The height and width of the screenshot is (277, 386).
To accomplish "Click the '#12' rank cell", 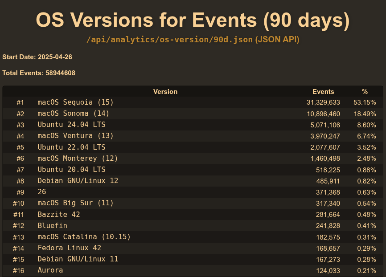I will tap(18, 226).
